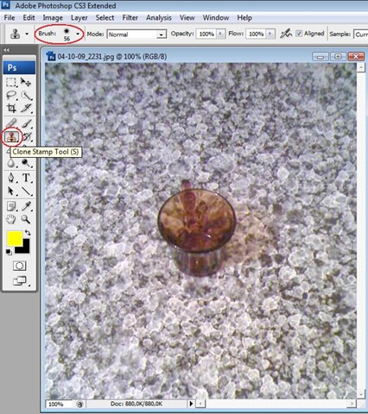Select the Type tool
The height and width of the screenshot is (414, 368).
pyautogui.click(x=26, y=178)
